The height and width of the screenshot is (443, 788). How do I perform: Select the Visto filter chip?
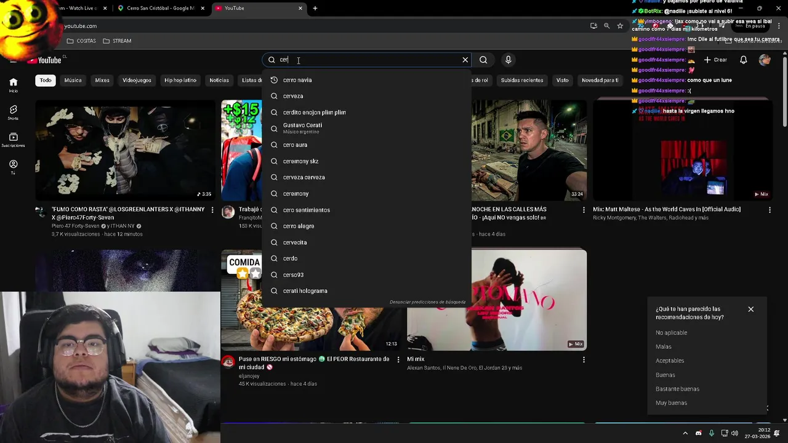(x=563, y=80)
